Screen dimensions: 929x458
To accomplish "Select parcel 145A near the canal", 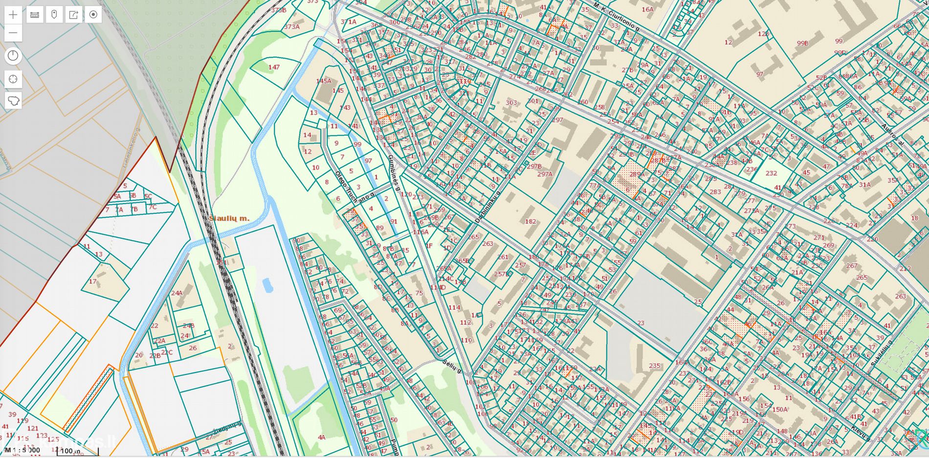I will point(324,81).
